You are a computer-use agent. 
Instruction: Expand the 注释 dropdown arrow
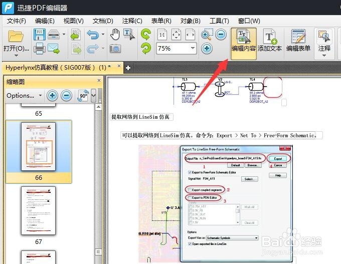click(324, 56)
